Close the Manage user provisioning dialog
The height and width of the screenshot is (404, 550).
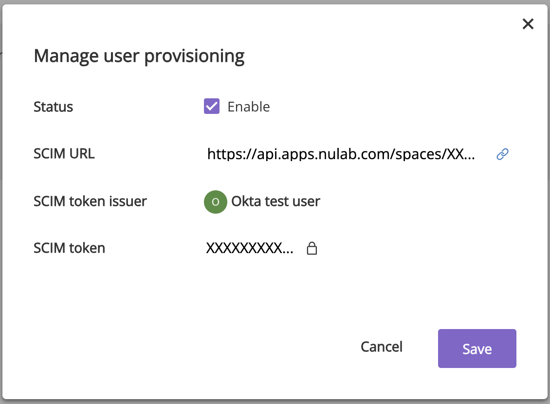[528, 24]
